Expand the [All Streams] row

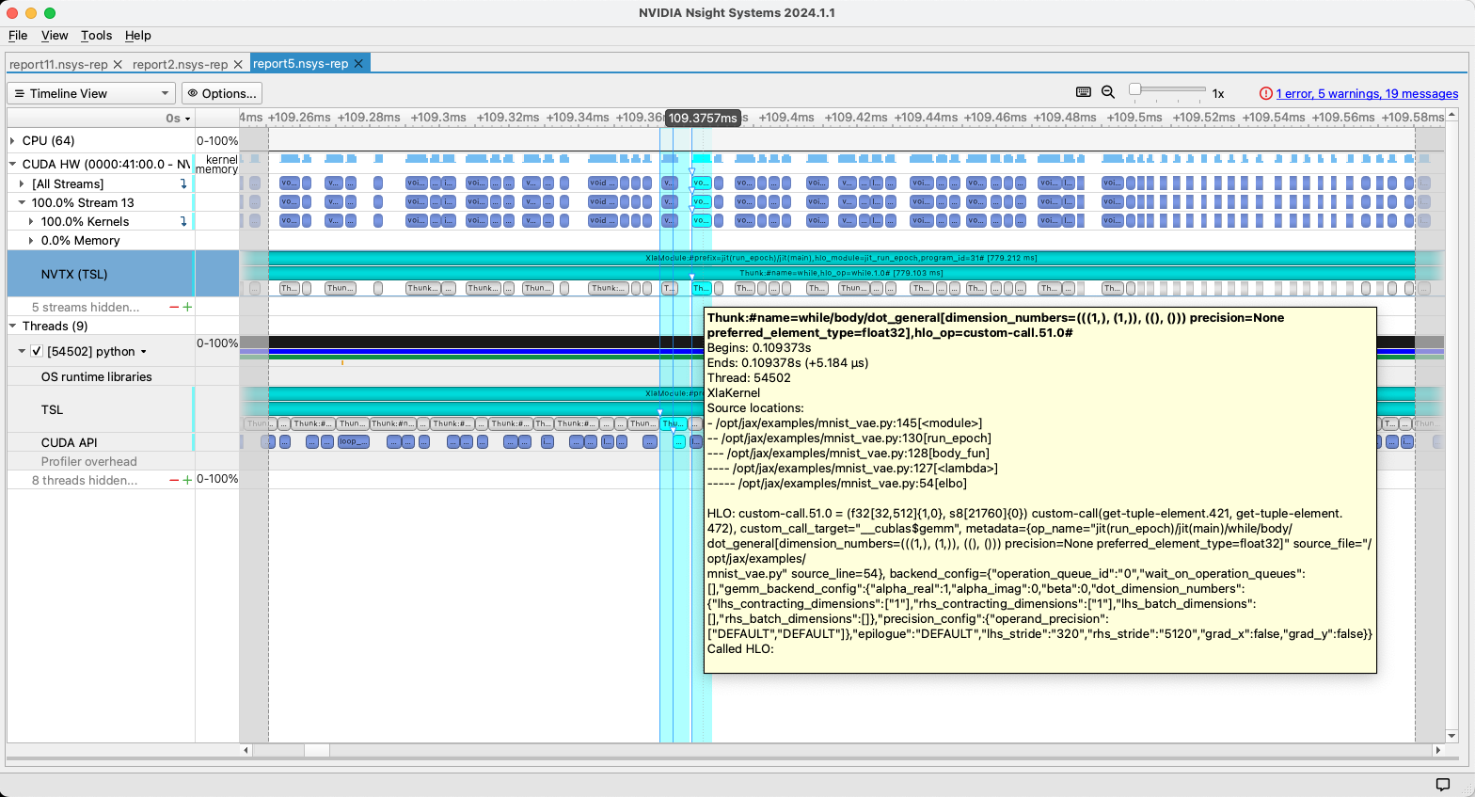(x=22, y=183)
